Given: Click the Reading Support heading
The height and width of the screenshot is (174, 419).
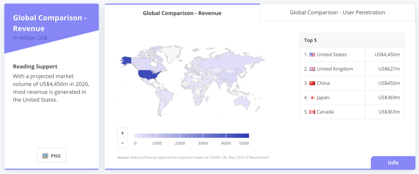Looking at the screenshot, I should [x=35, y=66].
